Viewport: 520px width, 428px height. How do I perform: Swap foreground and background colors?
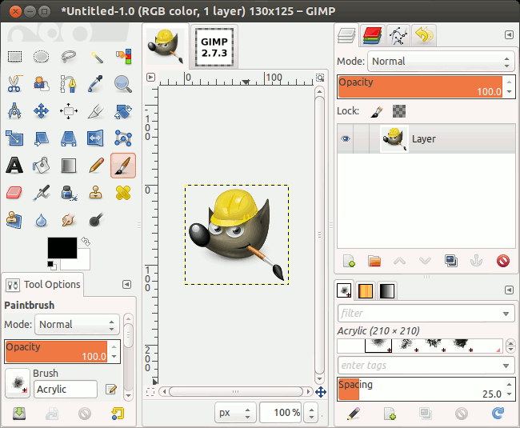coord(86,242)
